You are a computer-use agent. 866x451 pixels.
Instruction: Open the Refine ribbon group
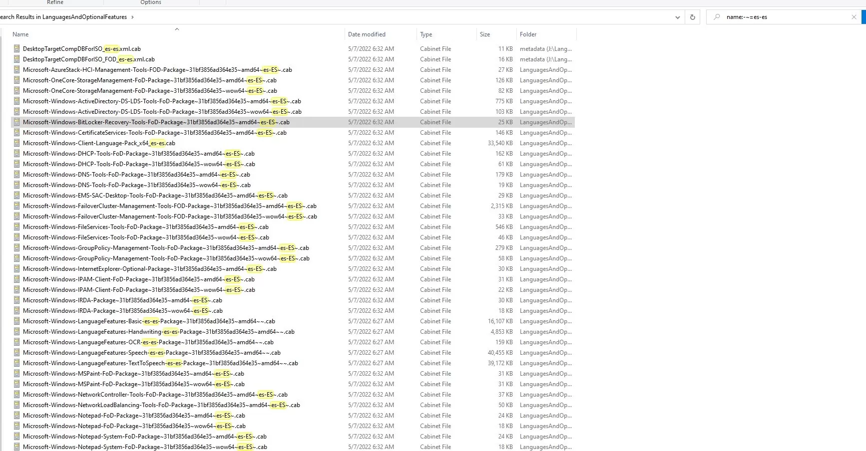55,2
